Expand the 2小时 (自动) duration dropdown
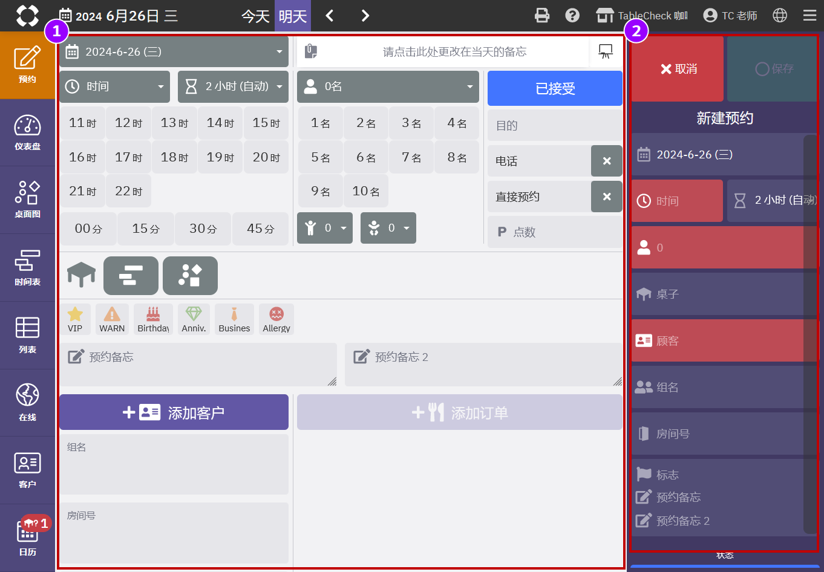Image resolution: width=824 pixels, height=572 pixels. tap(233, 86)
